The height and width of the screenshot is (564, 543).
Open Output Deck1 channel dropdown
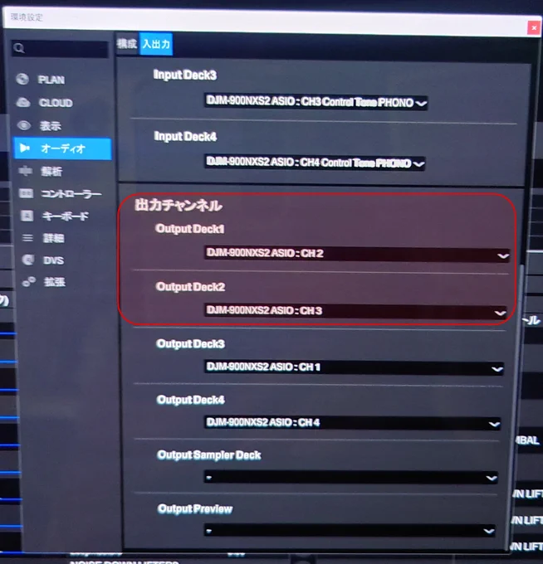pyautogui.click(x=357, y=254)
